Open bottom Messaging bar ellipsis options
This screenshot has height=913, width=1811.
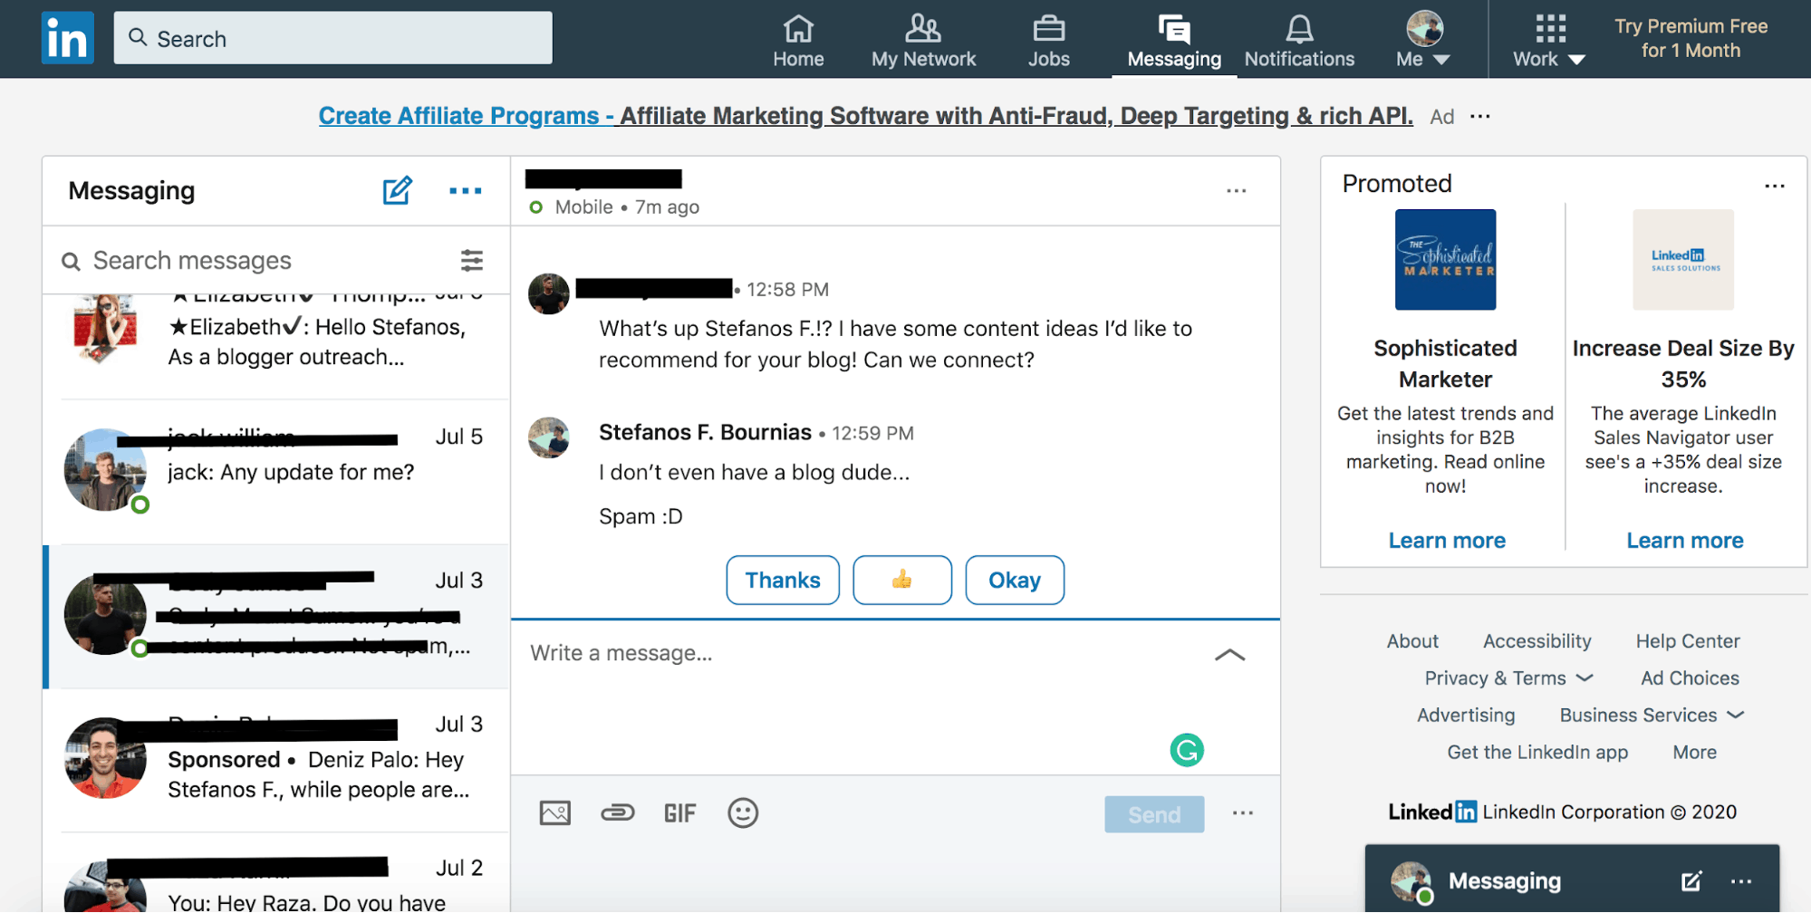point(1740,881)
